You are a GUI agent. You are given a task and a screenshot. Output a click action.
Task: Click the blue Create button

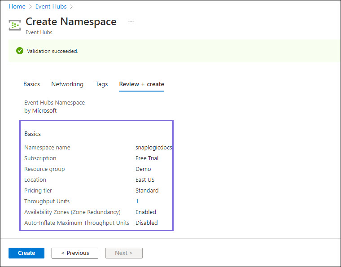26,253
